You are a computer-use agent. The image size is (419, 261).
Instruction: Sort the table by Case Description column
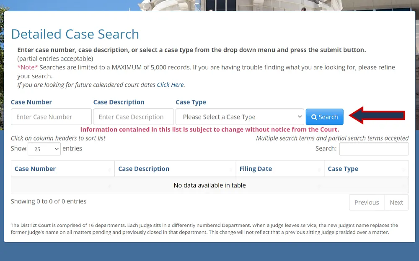144,169
